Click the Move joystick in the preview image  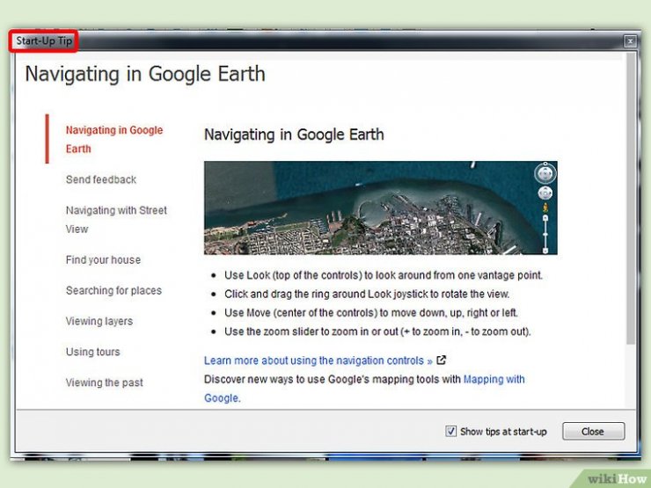click(x=545, y=193)
